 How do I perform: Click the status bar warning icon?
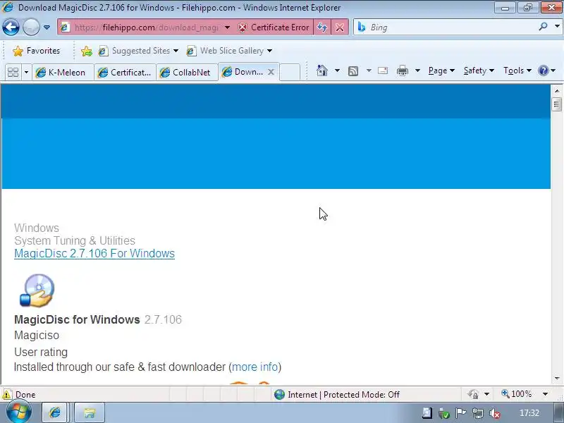[7, 394]
